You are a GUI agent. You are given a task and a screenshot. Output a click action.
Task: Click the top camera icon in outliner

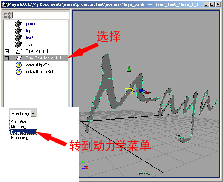point(19,31)
